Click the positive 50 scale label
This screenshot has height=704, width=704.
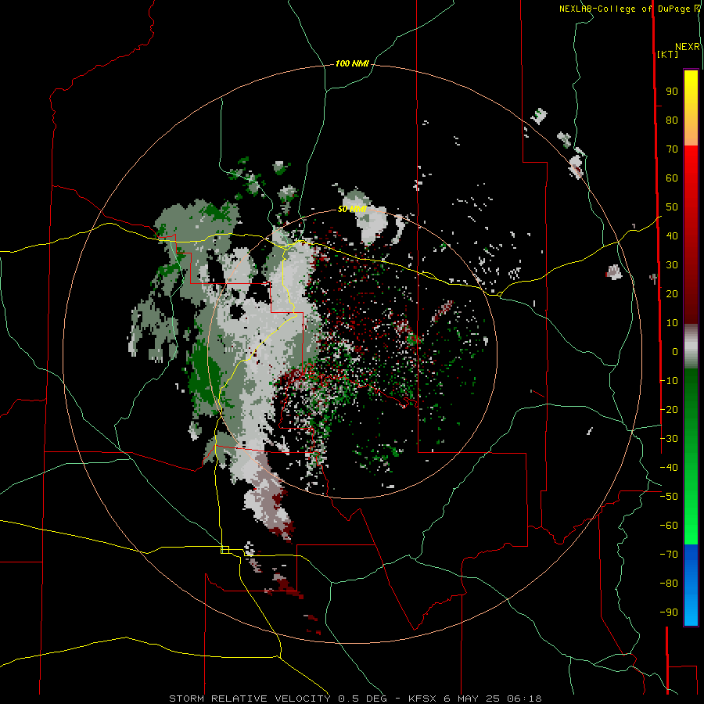(x=672, y=207)
